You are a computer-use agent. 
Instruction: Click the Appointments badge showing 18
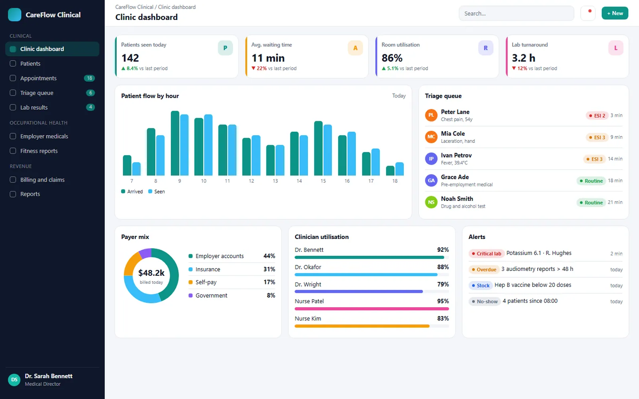coord(89,78)
